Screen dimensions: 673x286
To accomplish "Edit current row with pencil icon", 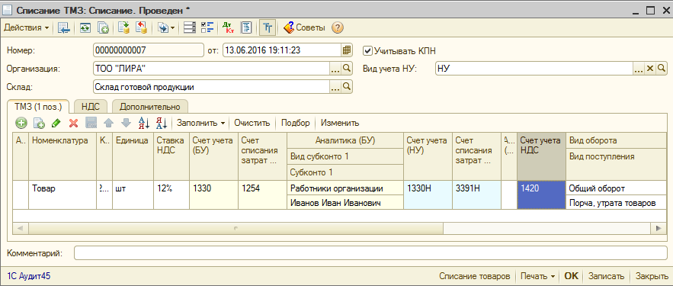I will click(56, 124).
